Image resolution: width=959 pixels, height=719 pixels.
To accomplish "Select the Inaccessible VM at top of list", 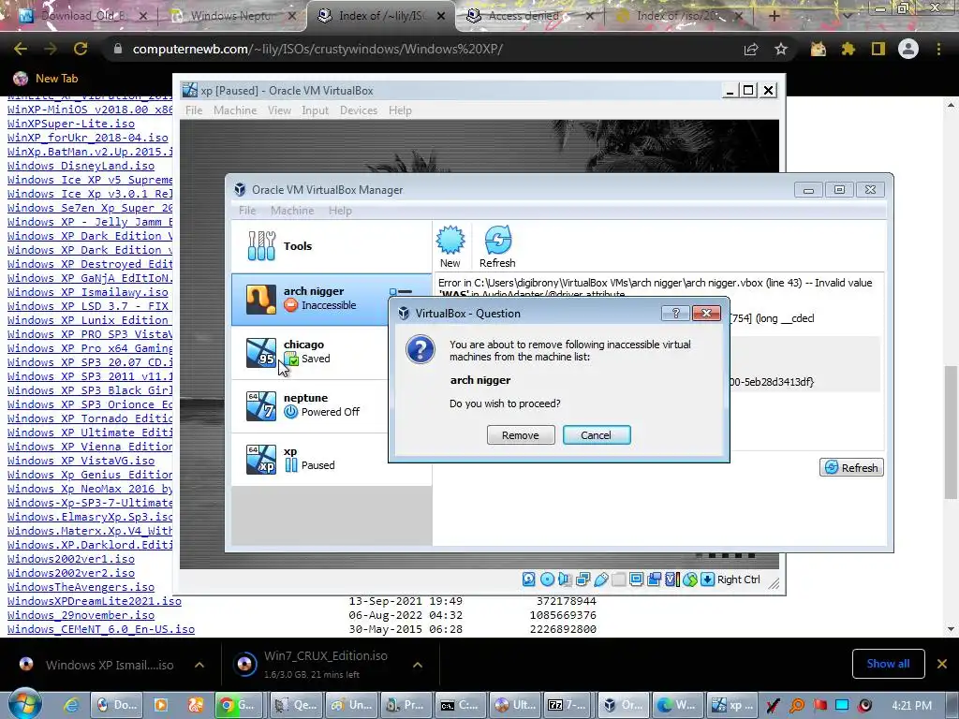I will coord(309,299).
